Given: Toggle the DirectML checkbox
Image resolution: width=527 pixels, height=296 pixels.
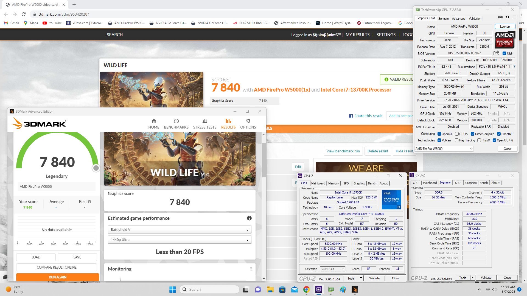Looking at the screenshot, I should 499,134.
